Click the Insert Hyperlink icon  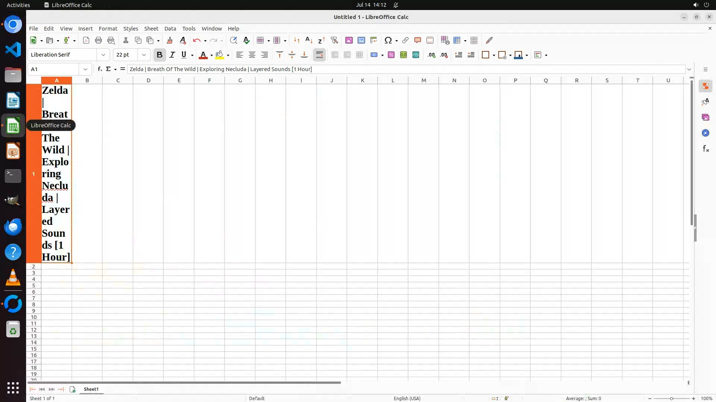pyautogui.click(x=405, y=40)
